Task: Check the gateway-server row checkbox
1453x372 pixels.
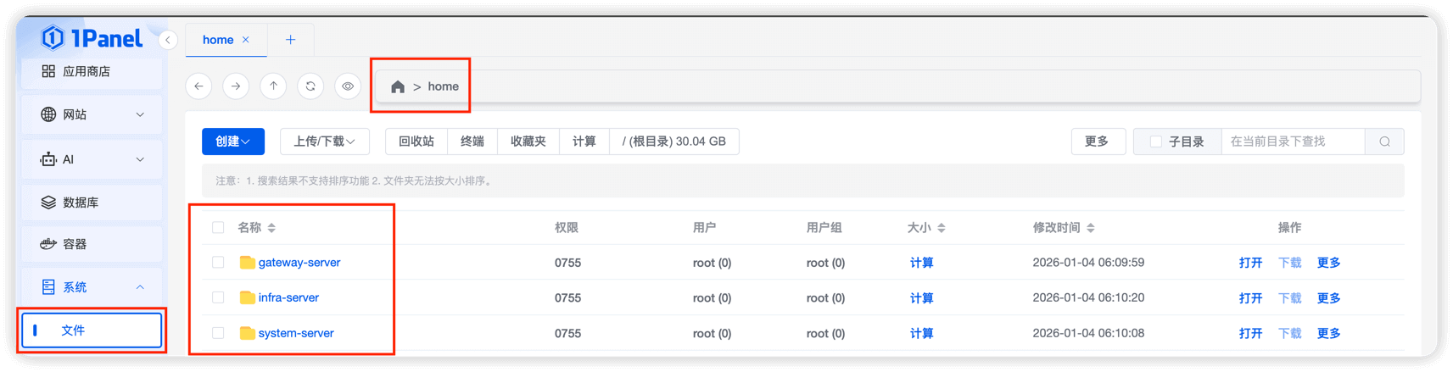Action: pos(218,263)
